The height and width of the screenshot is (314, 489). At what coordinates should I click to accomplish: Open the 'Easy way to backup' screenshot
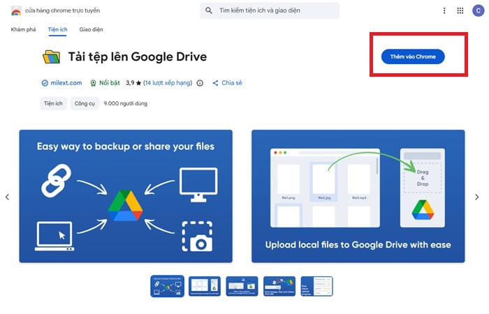coord(126,196)
